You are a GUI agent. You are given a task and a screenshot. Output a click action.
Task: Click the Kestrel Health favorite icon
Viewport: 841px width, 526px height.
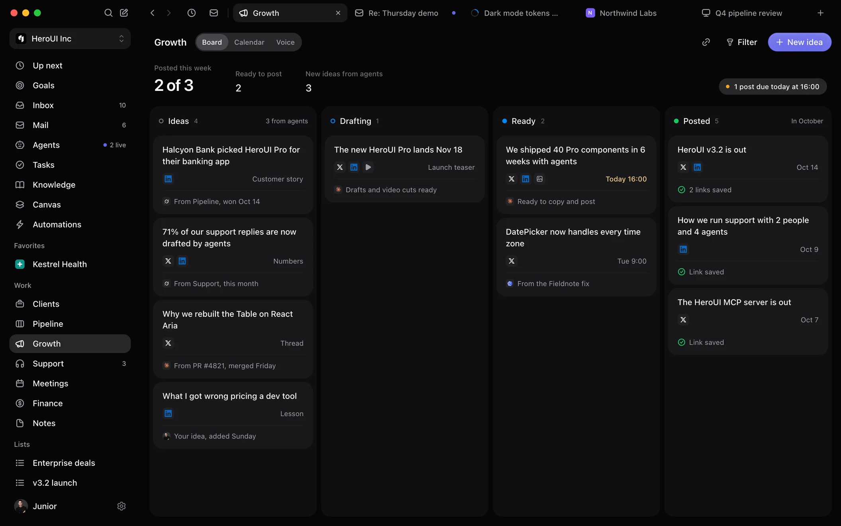(20, 264)
